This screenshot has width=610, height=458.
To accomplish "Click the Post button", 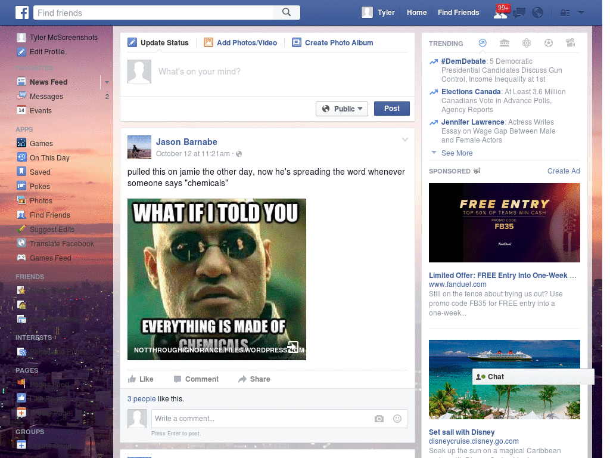I will tap(392, 109).
